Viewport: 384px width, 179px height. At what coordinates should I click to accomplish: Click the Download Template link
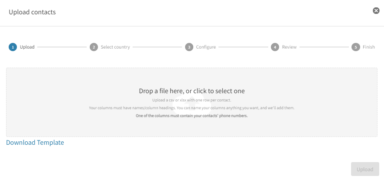(x=35, y=143)
